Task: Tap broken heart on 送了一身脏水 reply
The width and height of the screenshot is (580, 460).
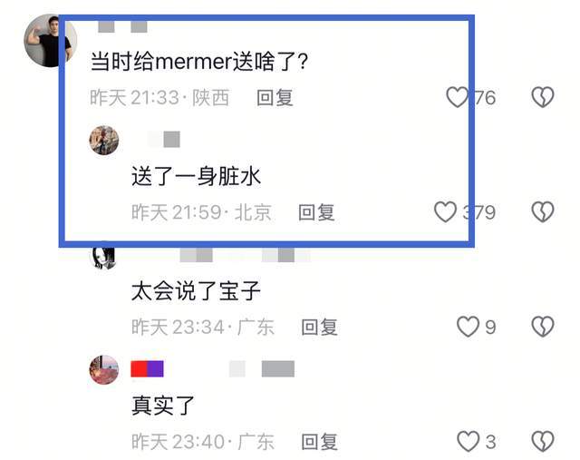Action: click(x=543, y=211)
